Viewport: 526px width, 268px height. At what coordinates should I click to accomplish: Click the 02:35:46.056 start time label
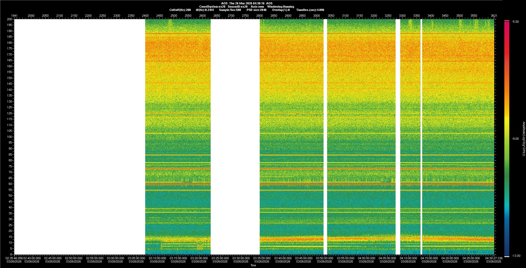14,258
